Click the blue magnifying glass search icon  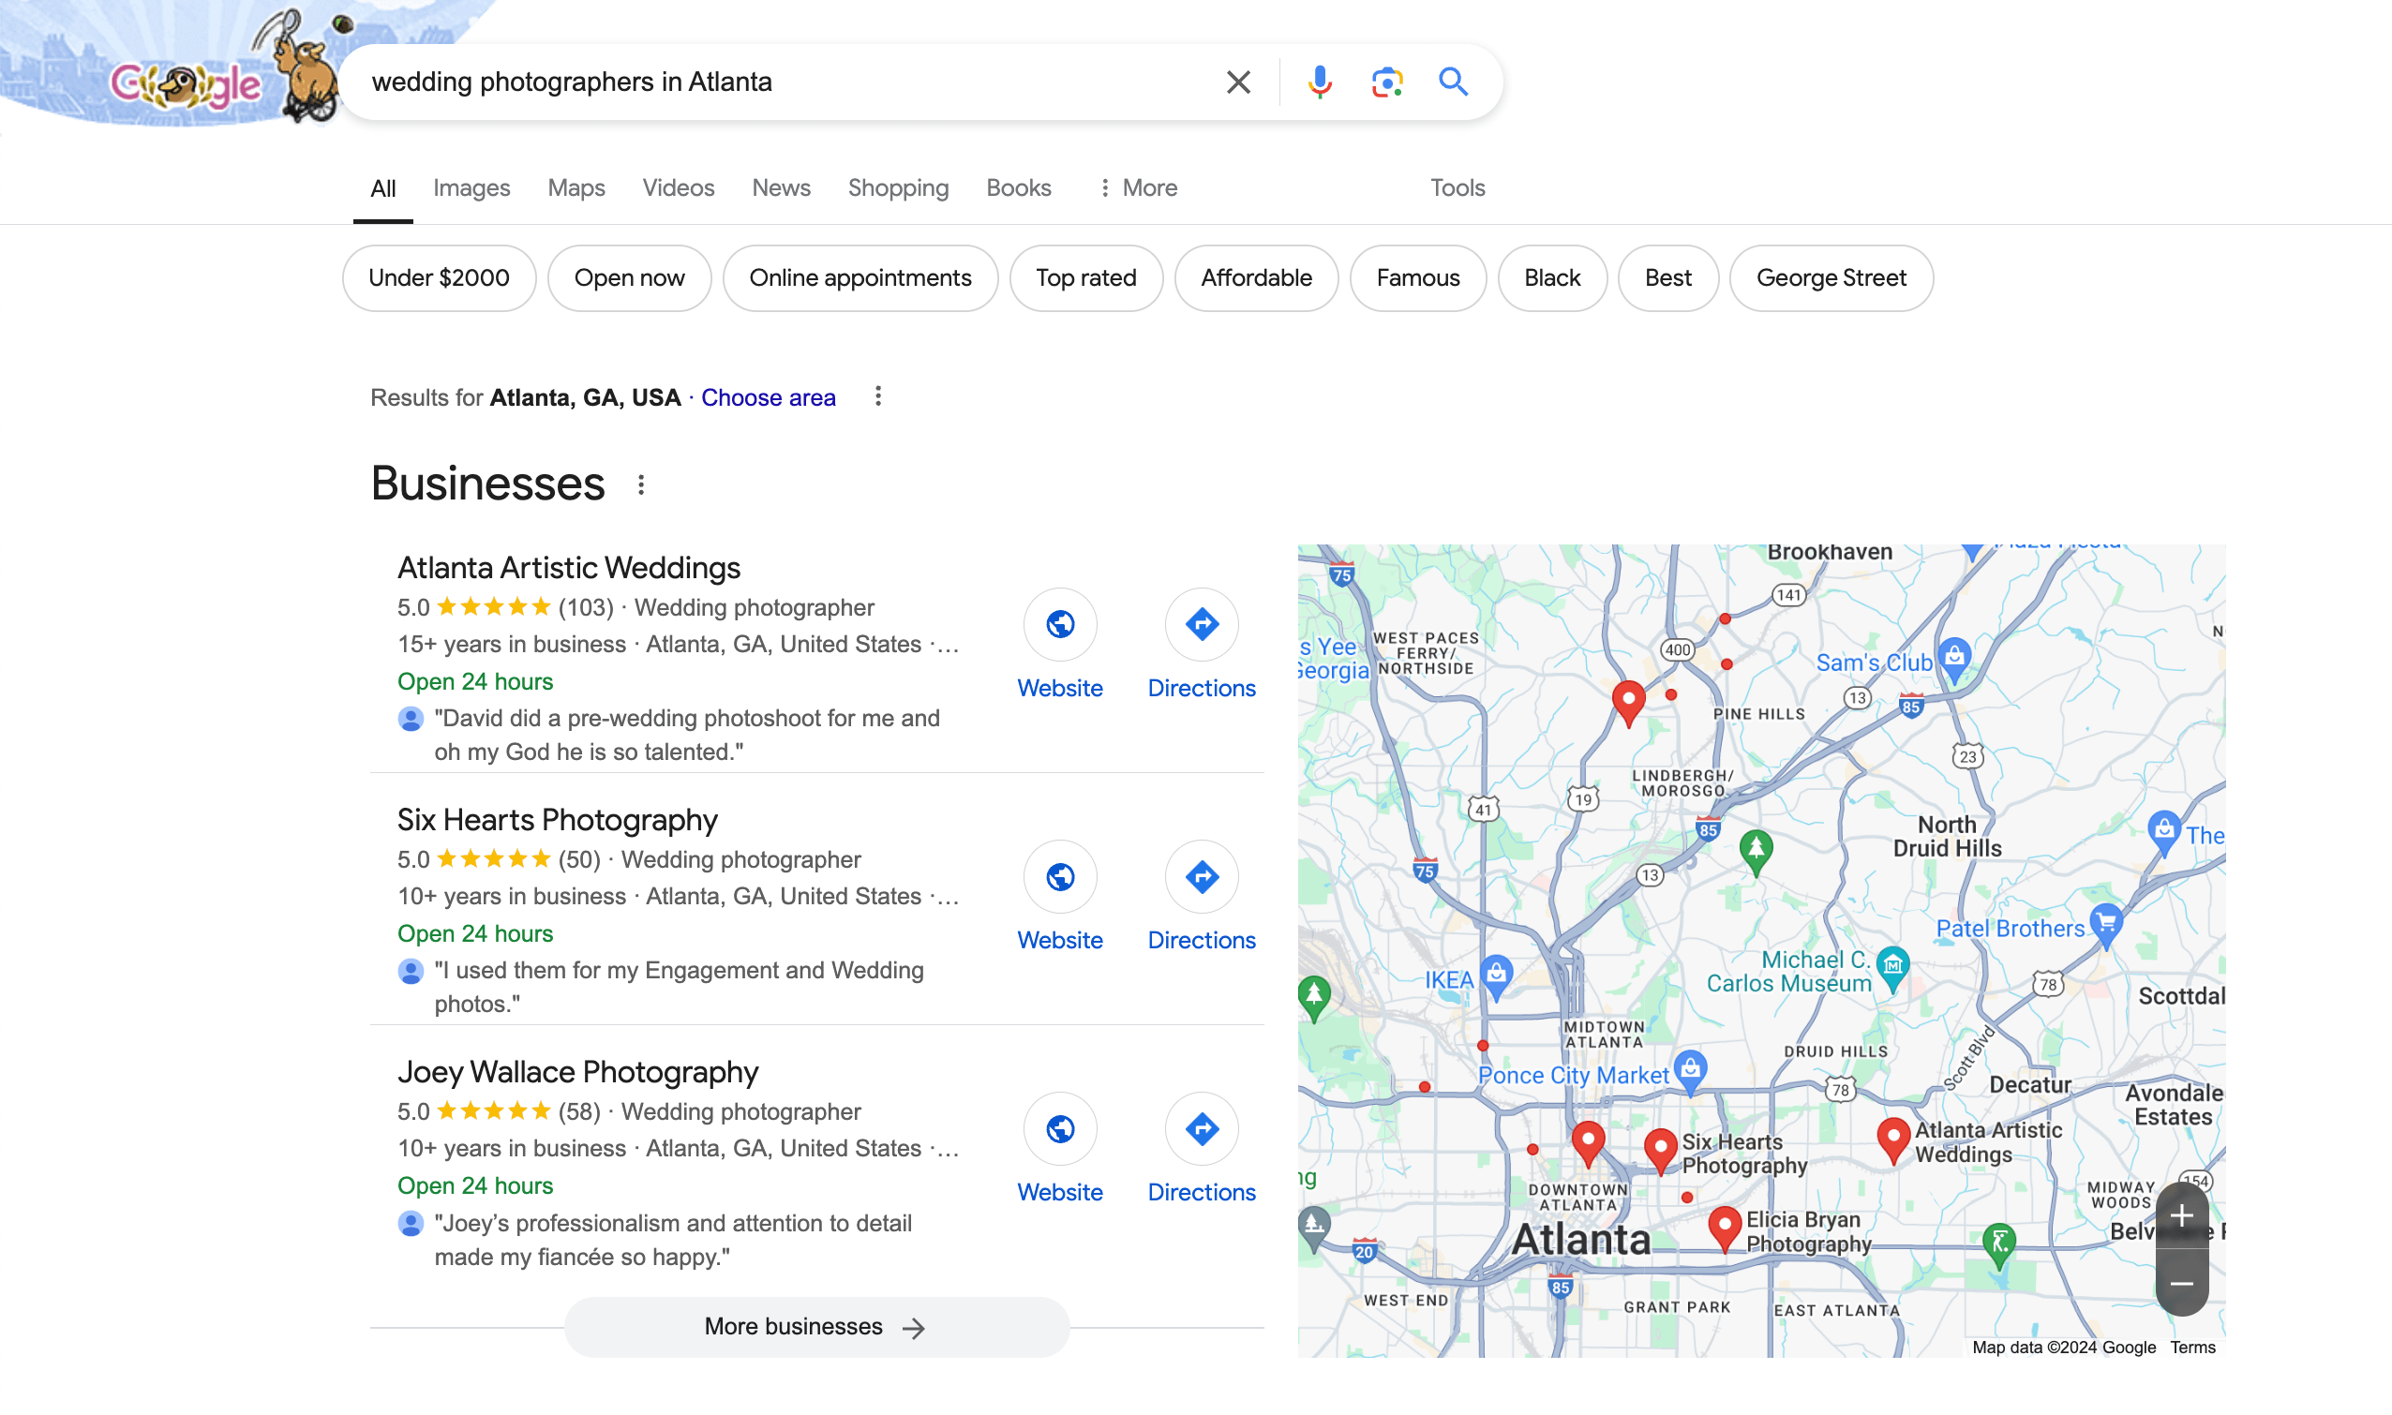click(x=1453, y=82)
